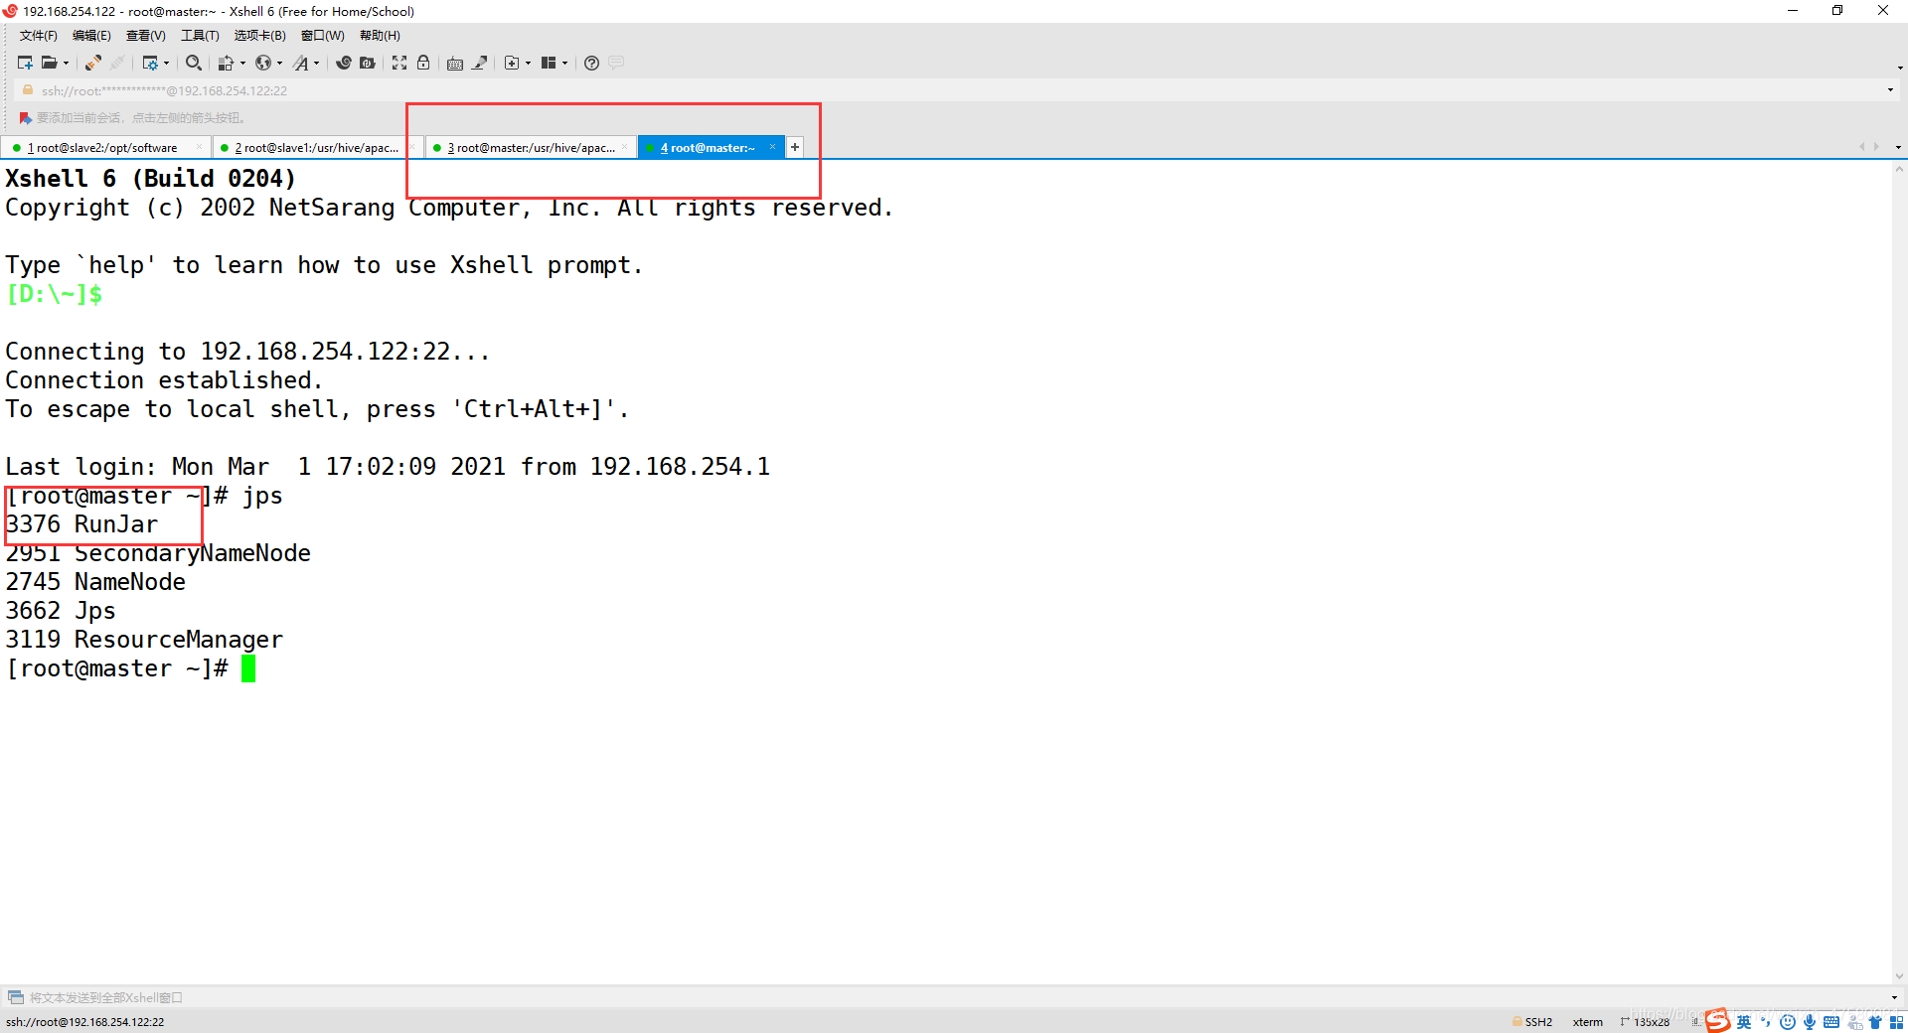Add a new tab with plus button

[795, 147]
